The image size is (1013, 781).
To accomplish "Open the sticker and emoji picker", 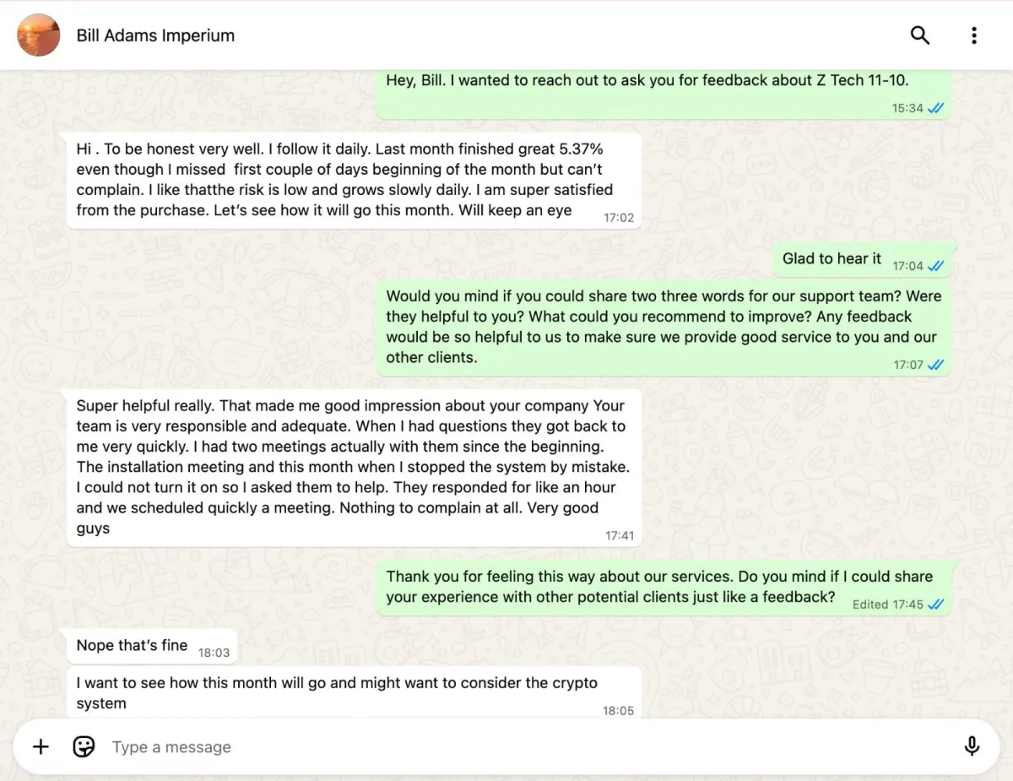I will (x=84, y=746).
